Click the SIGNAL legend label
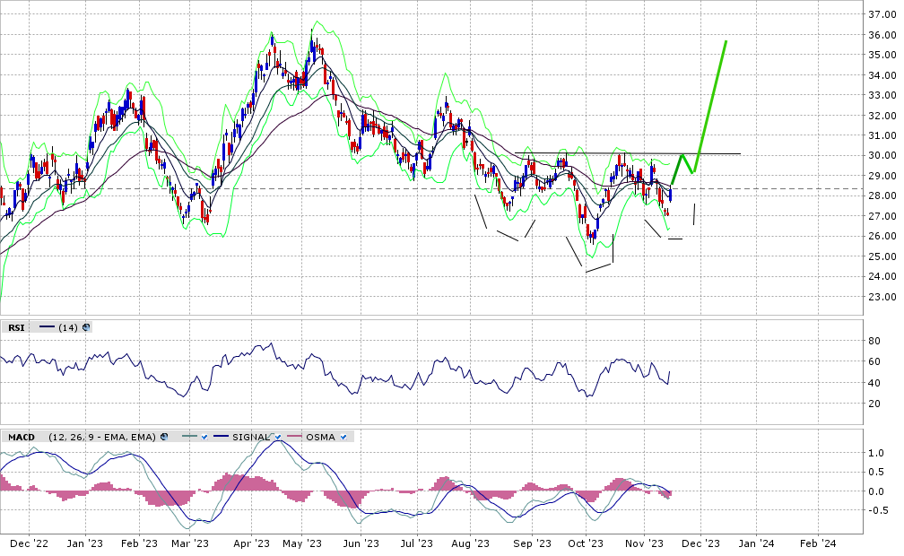The width and height of the screenshot is (904, 556). click(x=250, y=437)
